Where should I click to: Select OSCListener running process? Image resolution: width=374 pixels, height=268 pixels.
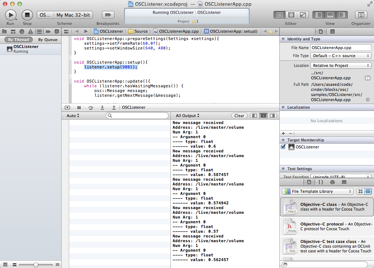[31, 49]
